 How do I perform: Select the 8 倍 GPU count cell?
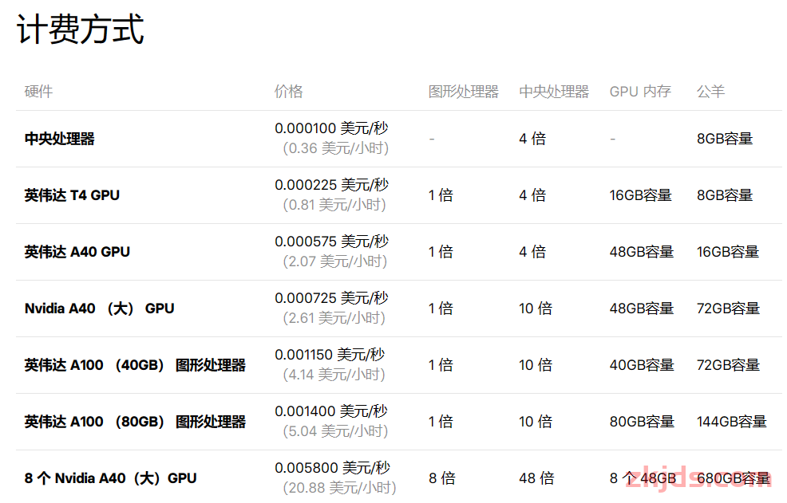(x=441, y=478)
